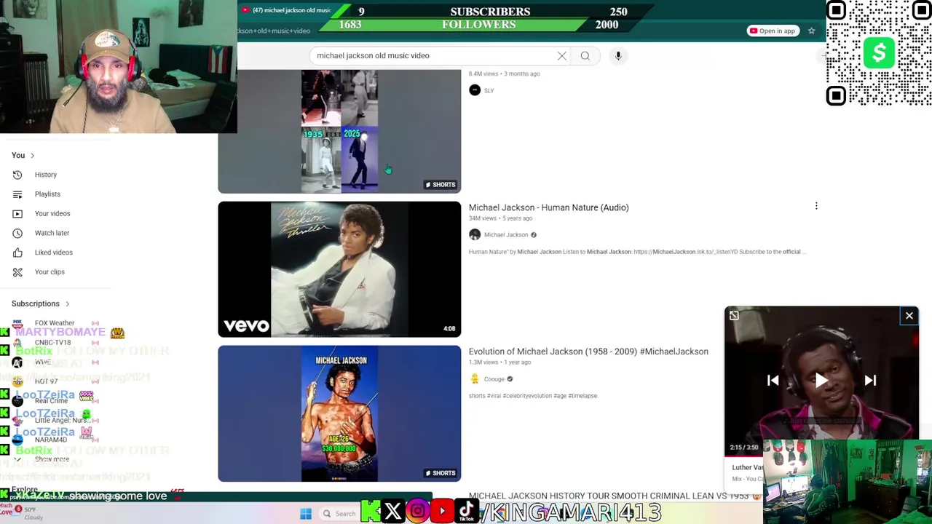Viewport: 932px width, 524px height.
Task: Visit the Michael Jackson channel name
Action: [x=506, y=234]
